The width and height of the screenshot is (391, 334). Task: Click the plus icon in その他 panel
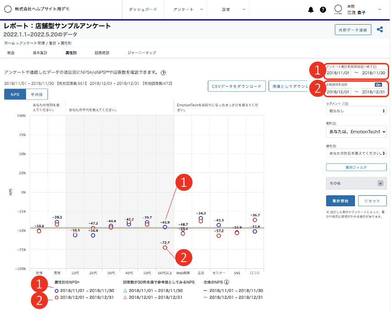[380, 183]
